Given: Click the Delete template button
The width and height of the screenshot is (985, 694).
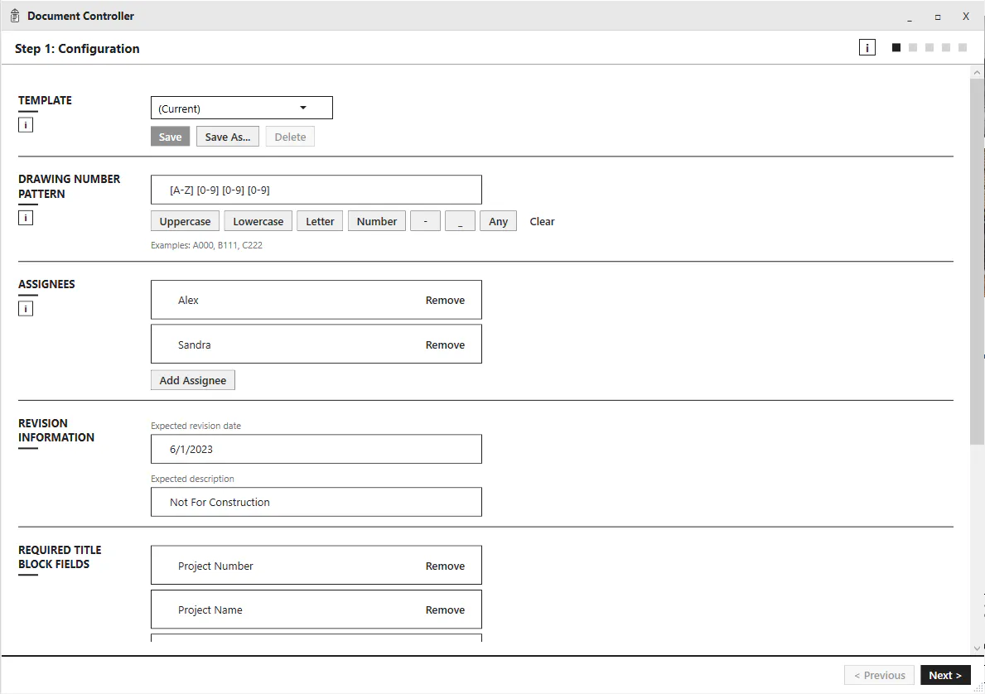Looking at the screenshot, I should coord(290,137).
